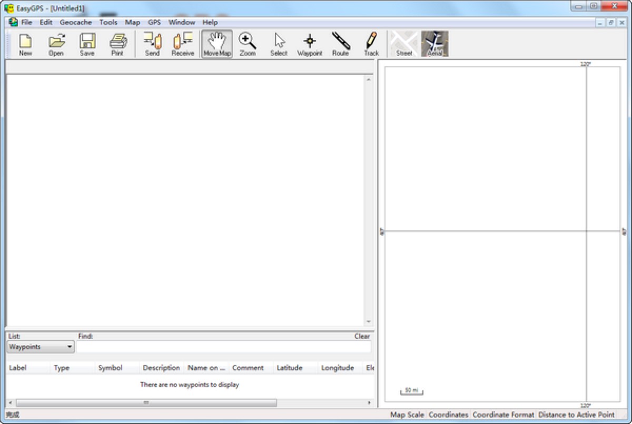Click the Print toolbar icon

point(117,43)
